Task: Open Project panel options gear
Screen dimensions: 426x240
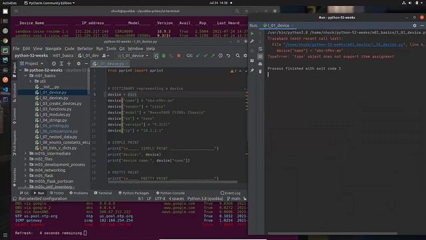Action: pos(79,63)
